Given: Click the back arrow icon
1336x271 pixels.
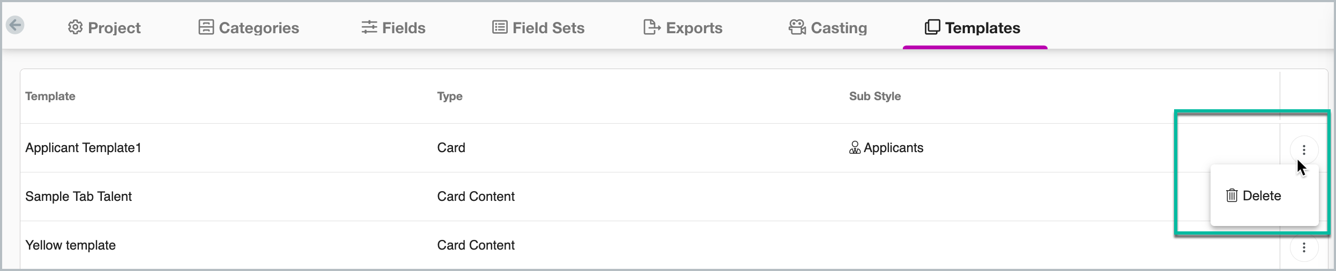Looking at the screenshot, I should 15,25.
